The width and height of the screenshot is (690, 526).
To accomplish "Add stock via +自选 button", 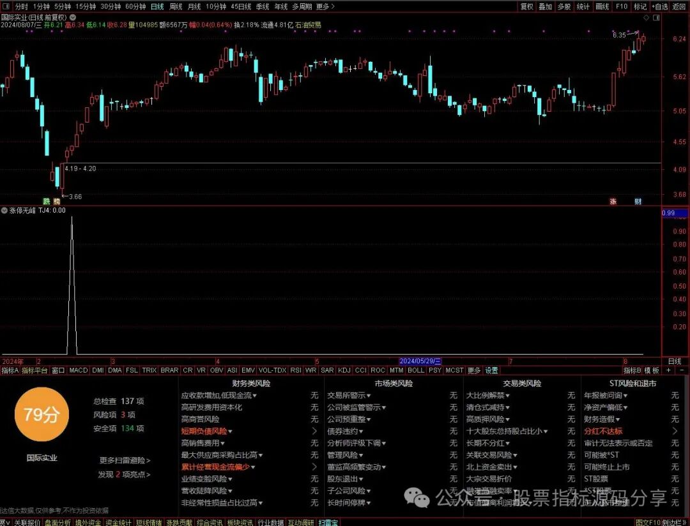I will tap(660, 6).
